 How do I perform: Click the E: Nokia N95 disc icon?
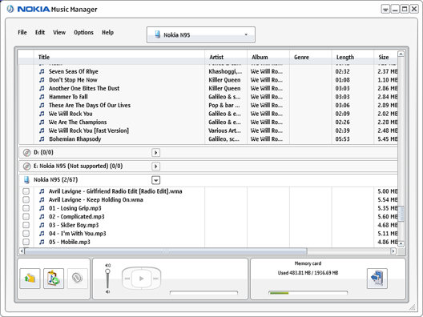coord(26,167)
